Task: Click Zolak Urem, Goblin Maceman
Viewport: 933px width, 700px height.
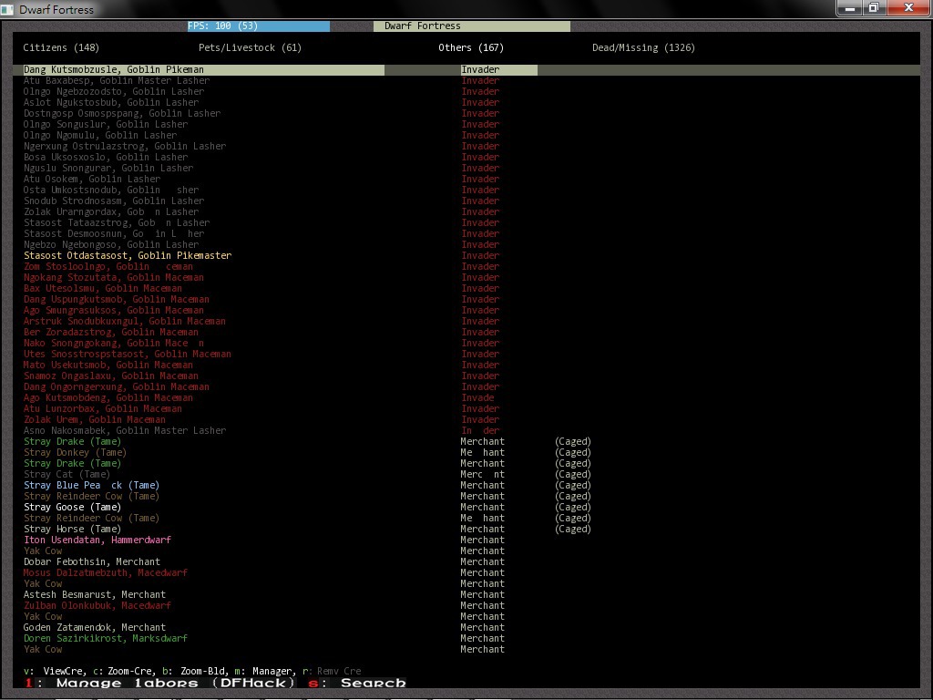Action: click(x=95, y=419)
